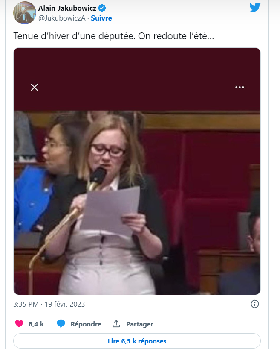The width and height of the screenshot is (280, 349).
Task: Follow the account via Suivre
Action: click(x=101, y=18)
